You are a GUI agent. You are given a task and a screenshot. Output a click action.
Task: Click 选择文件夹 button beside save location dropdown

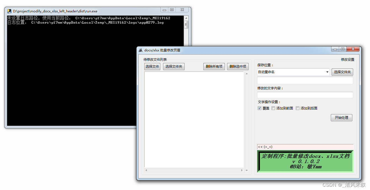coord(342,72)
